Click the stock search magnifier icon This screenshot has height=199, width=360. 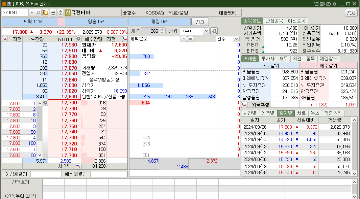[x=38, y=12]
